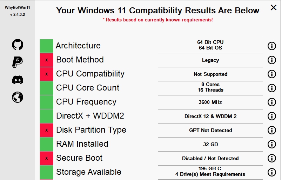This screenshot has height=180, width=282.
Task: Close the WhyNotWin11 results window
Action: point(273,7)
